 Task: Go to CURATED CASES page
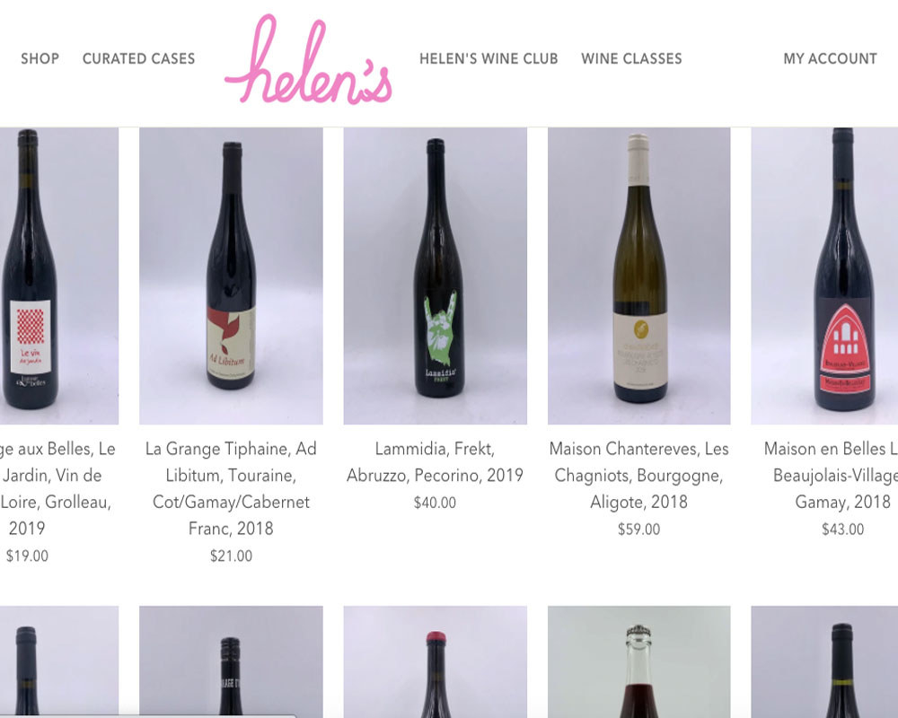138,58
